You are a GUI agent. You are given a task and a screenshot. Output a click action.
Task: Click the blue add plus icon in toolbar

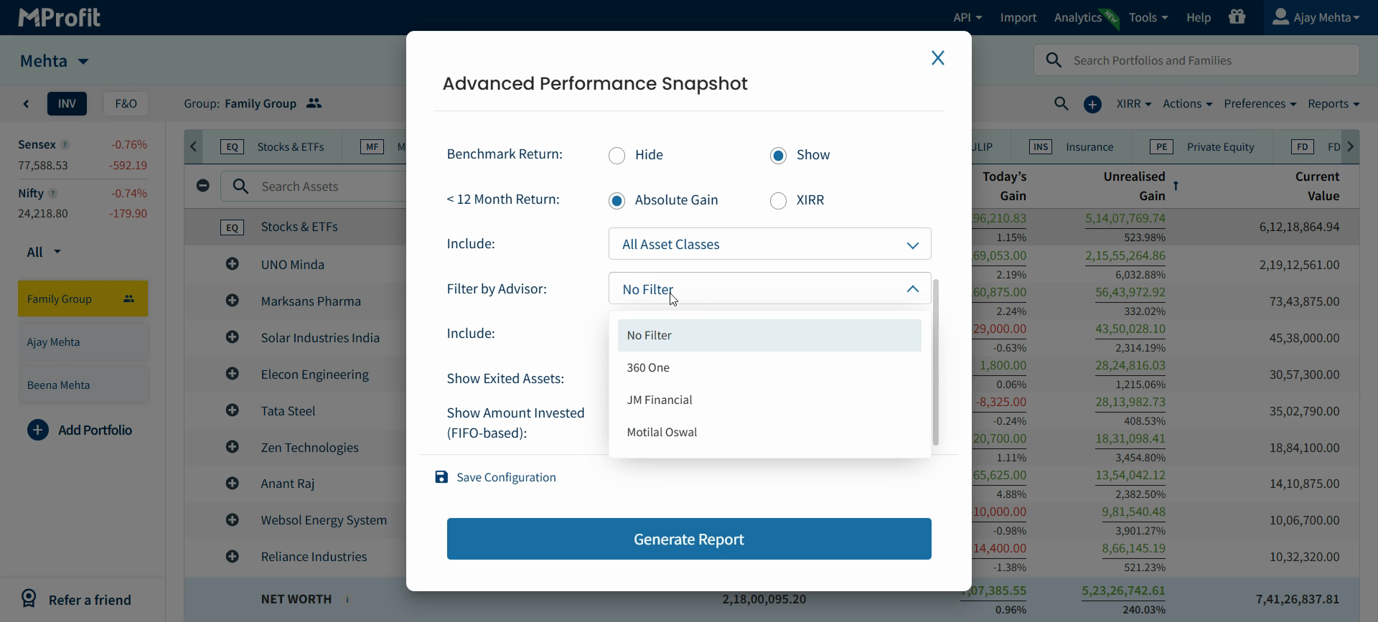[1092, 105]
